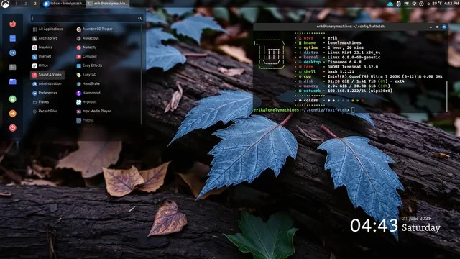Click the red Shut Down power icon
460x259 pixels.
tap(13, 128)
